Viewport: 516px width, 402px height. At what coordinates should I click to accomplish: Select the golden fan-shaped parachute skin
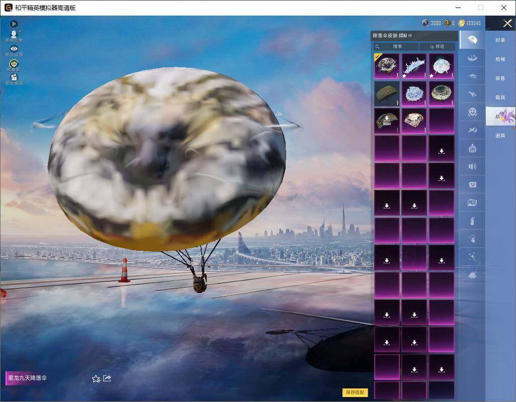coord(414,121)
